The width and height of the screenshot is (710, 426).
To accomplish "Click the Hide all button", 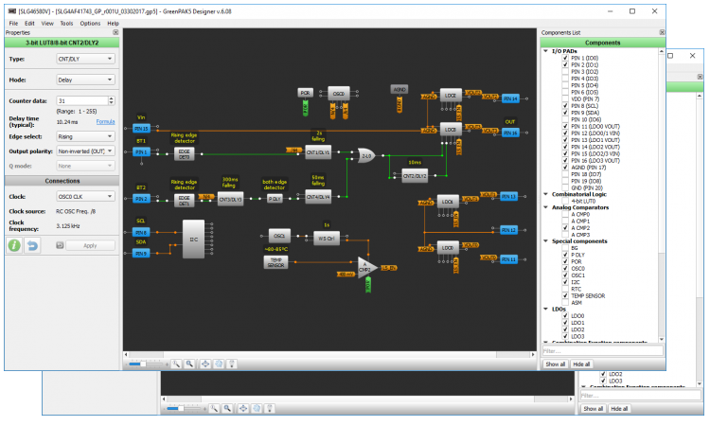I will click(x=581, y=364).
